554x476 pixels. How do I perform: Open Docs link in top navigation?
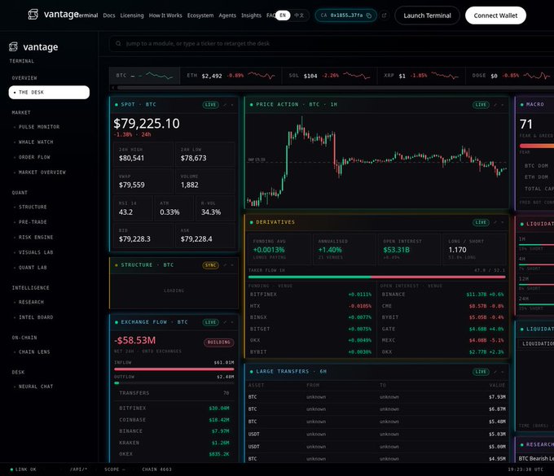pos(109,15)
